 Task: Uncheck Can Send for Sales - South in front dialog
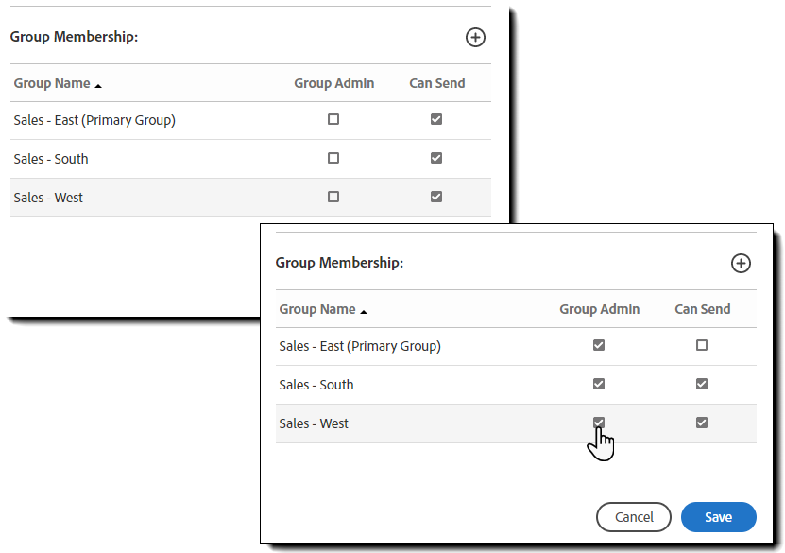(x=701, y=385)
